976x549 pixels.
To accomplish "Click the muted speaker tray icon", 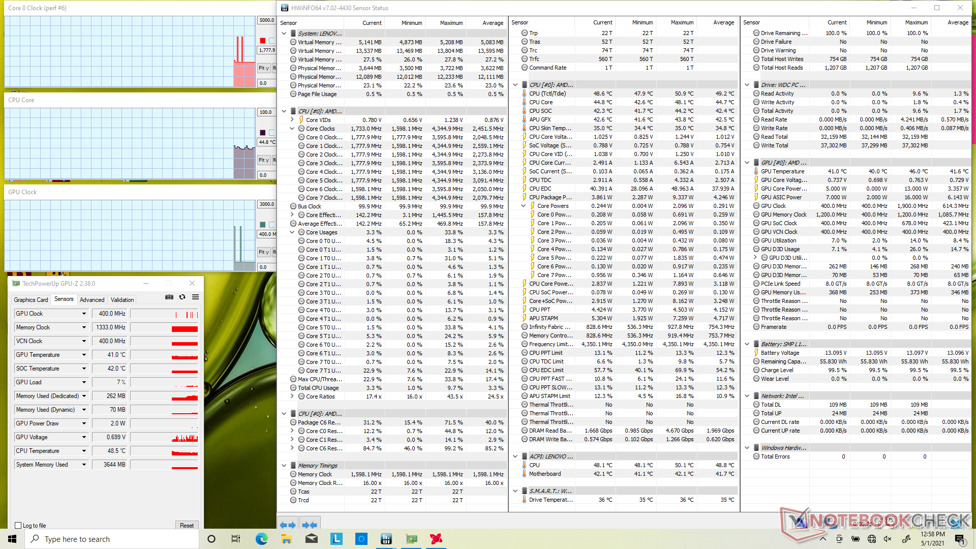I will coord(888,539).
